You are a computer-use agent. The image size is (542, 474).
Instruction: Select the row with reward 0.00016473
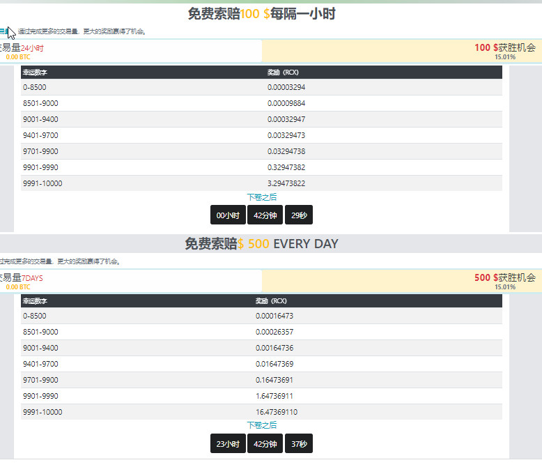coord(261,316)
